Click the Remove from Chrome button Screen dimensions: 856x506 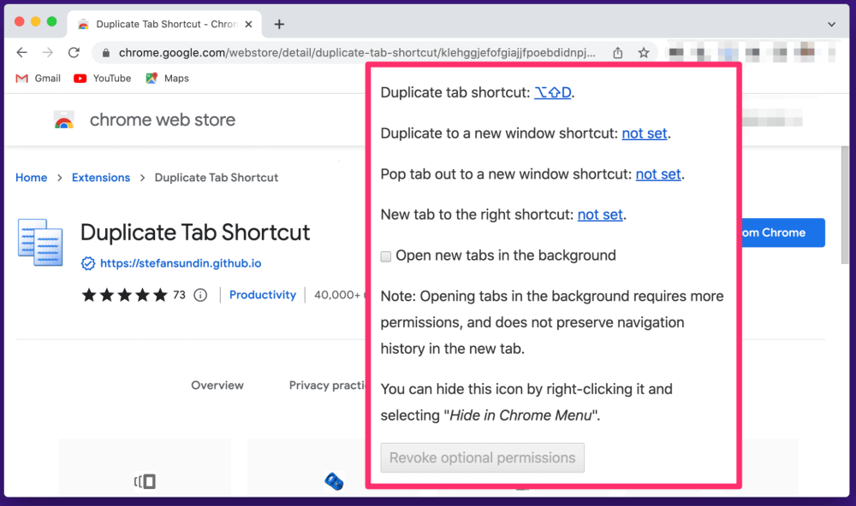(783, 232)
